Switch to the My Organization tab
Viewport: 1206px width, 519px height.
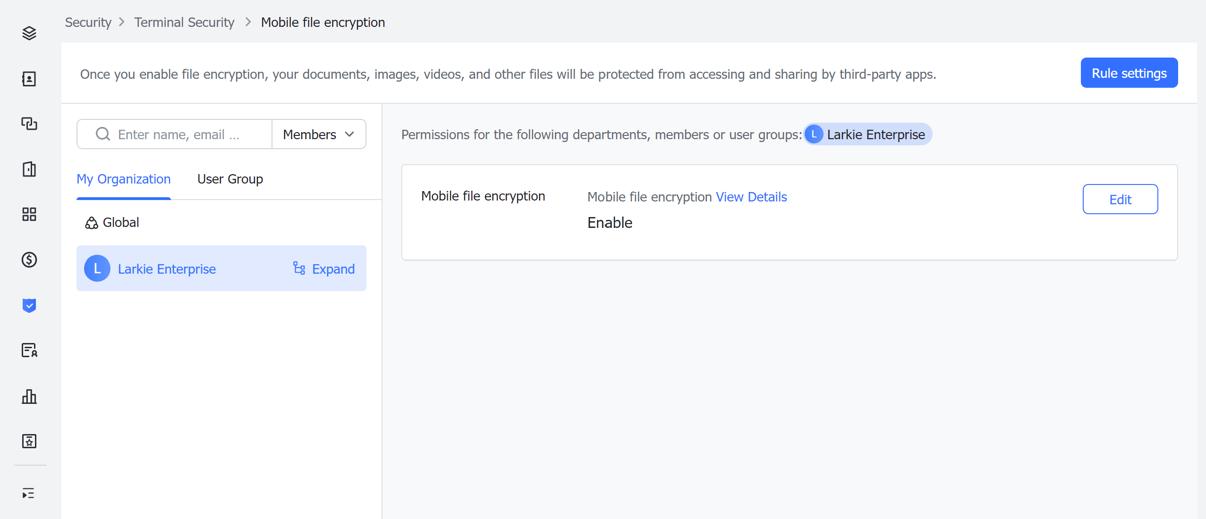(x=123, y=179)
